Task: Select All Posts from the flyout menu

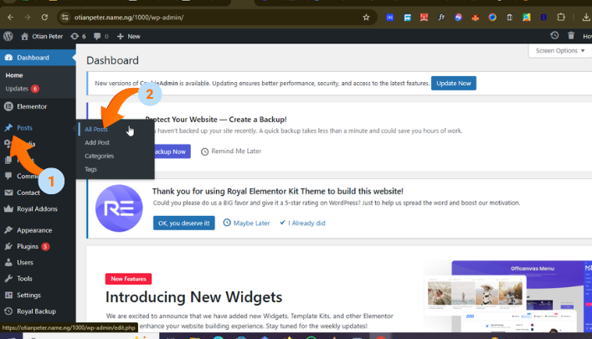Action: click(x=96, y=130)
